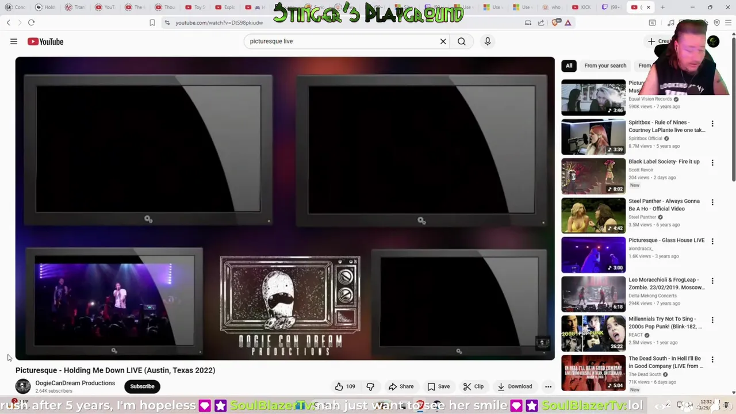The height and width of the screenshot is (414, 736).
Task: Open Steel Panther official video thumbnail
Action: pos(593,216)
